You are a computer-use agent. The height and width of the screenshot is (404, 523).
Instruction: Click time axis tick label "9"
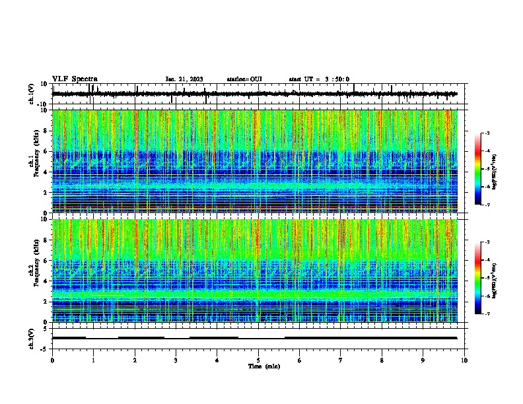(423, 360)
